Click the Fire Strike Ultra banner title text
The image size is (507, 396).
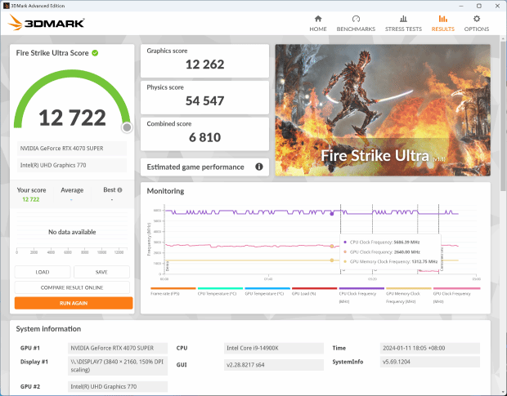coord(375,156)
